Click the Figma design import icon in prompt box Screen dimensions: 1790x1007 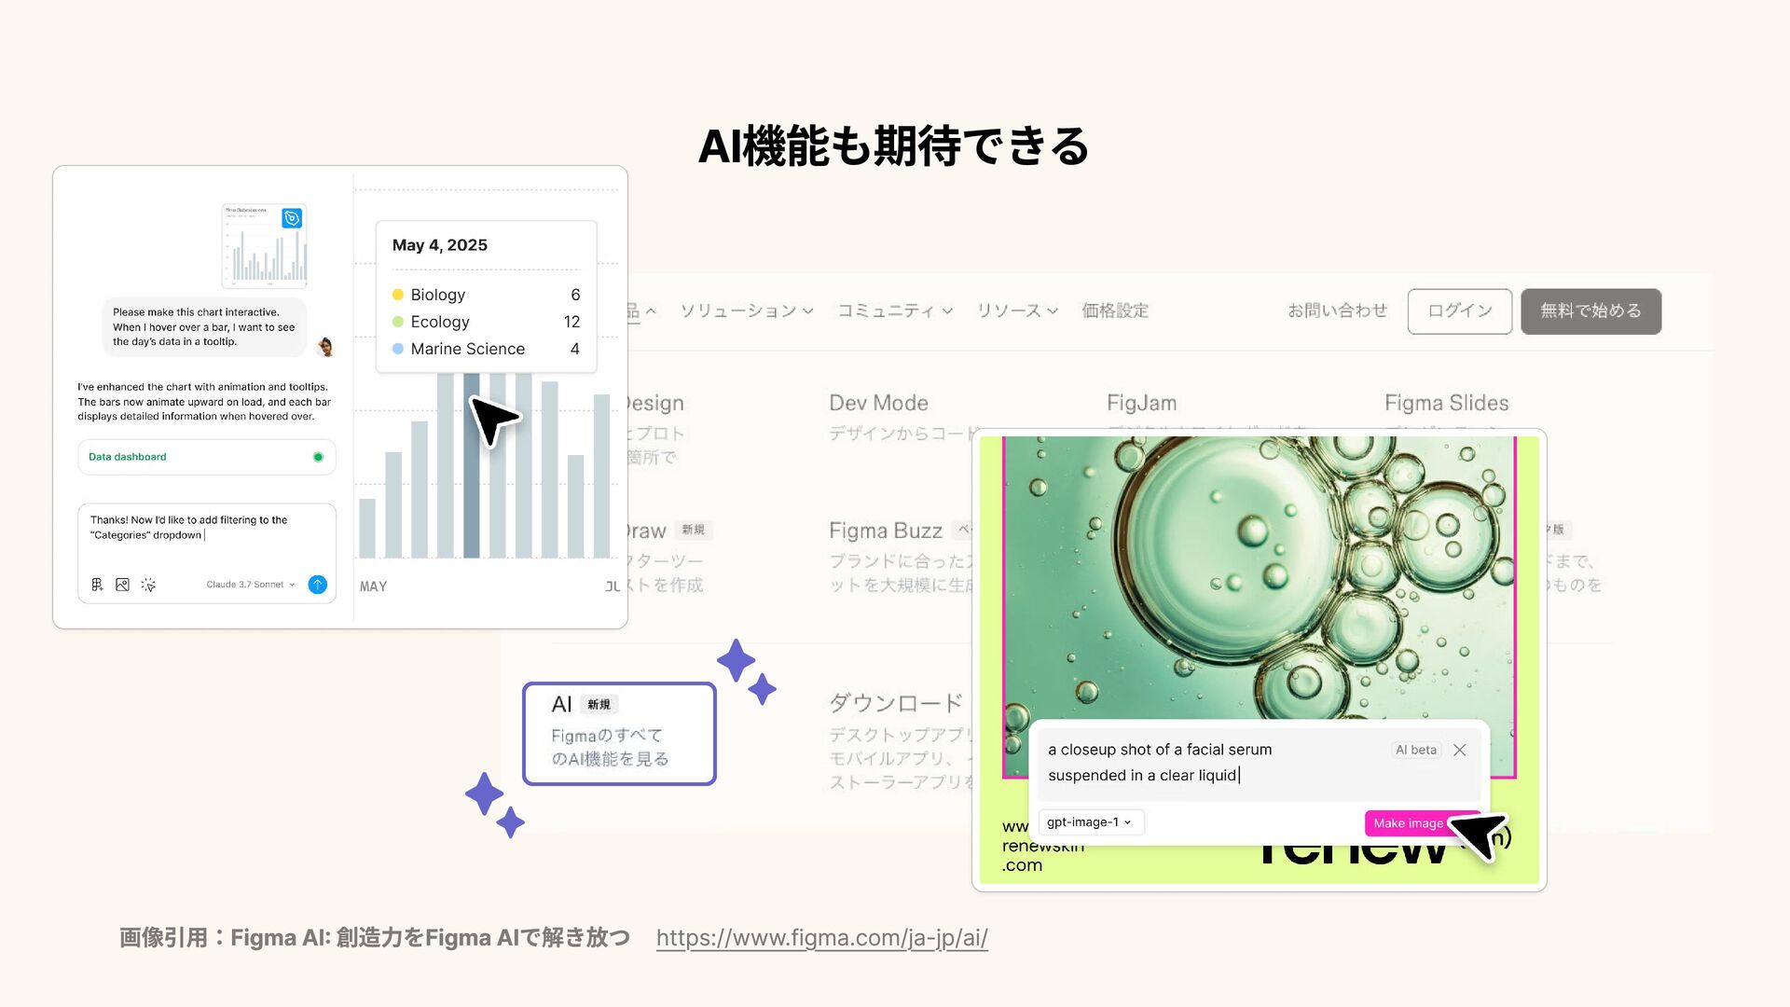[x=97, y=585]
